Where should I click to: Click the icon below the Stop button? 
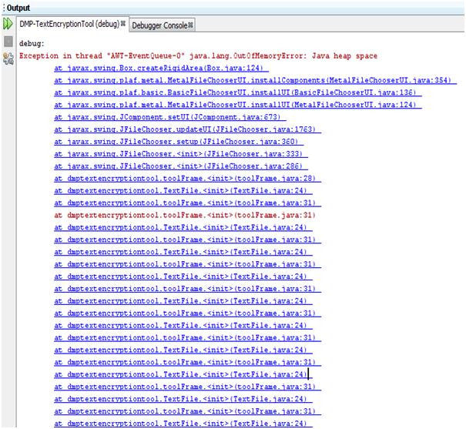8,59
